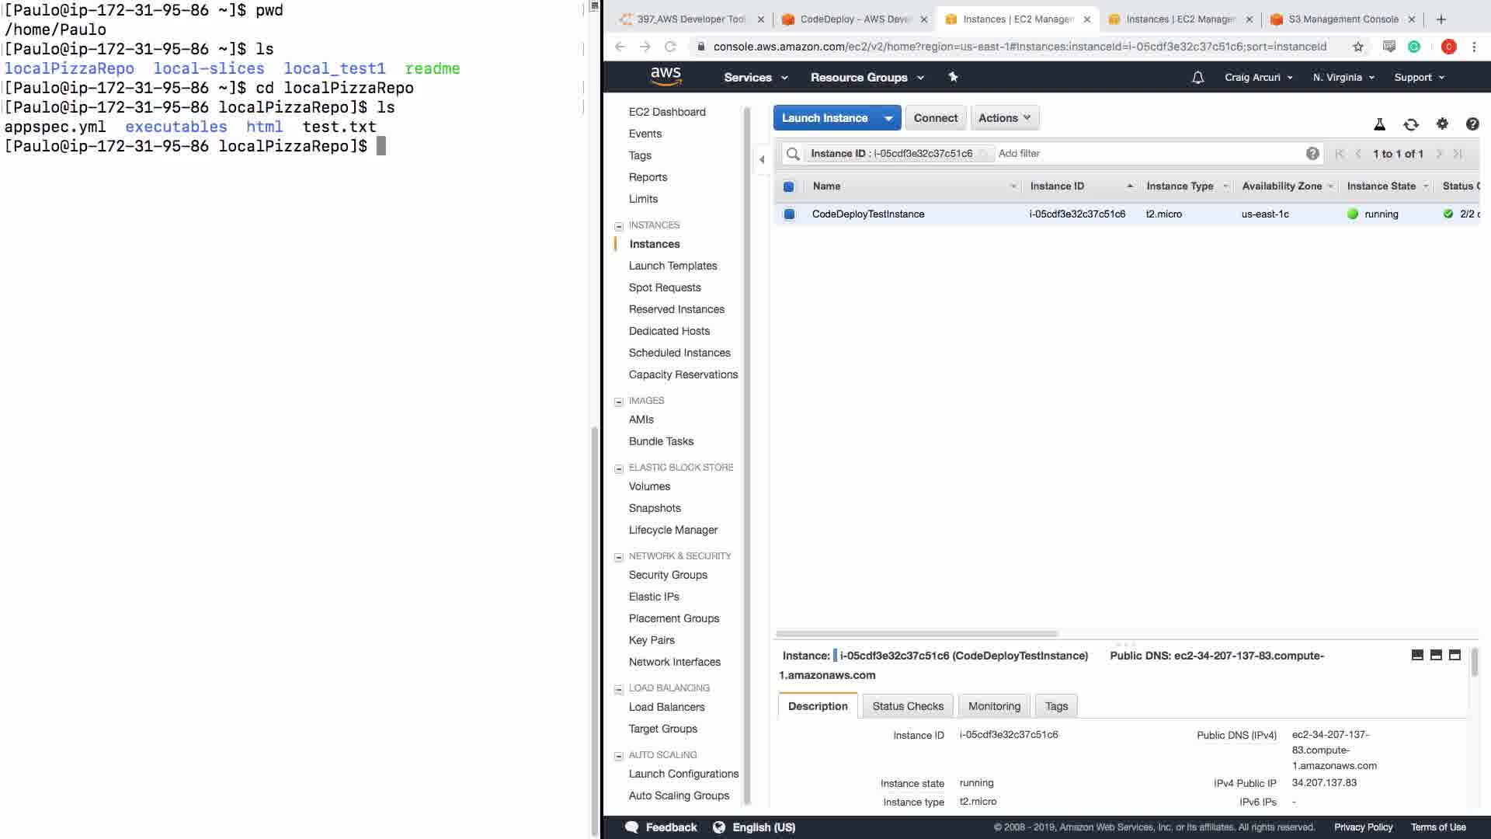
Task: Maximize the instance details pane icon
Action: click(x=1455, y=655)
